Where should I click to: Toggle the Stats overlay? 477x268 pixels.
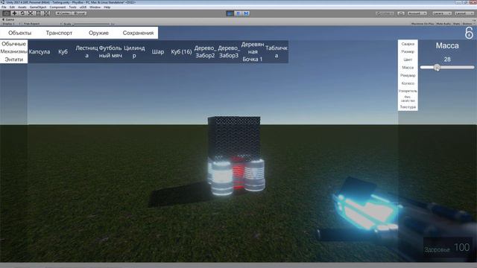(x=457, y=24)
